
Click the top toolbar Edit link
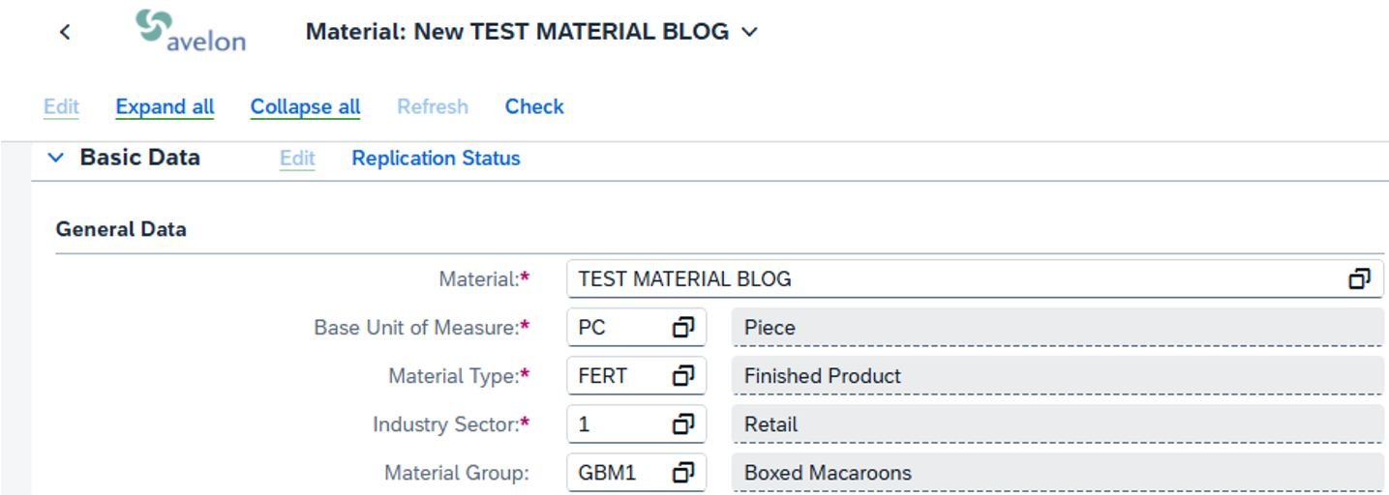(x=61, y=106)
